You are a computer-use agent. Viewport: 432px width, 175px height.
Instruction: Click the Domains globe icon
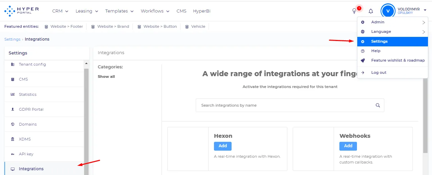tap(13, 124)
